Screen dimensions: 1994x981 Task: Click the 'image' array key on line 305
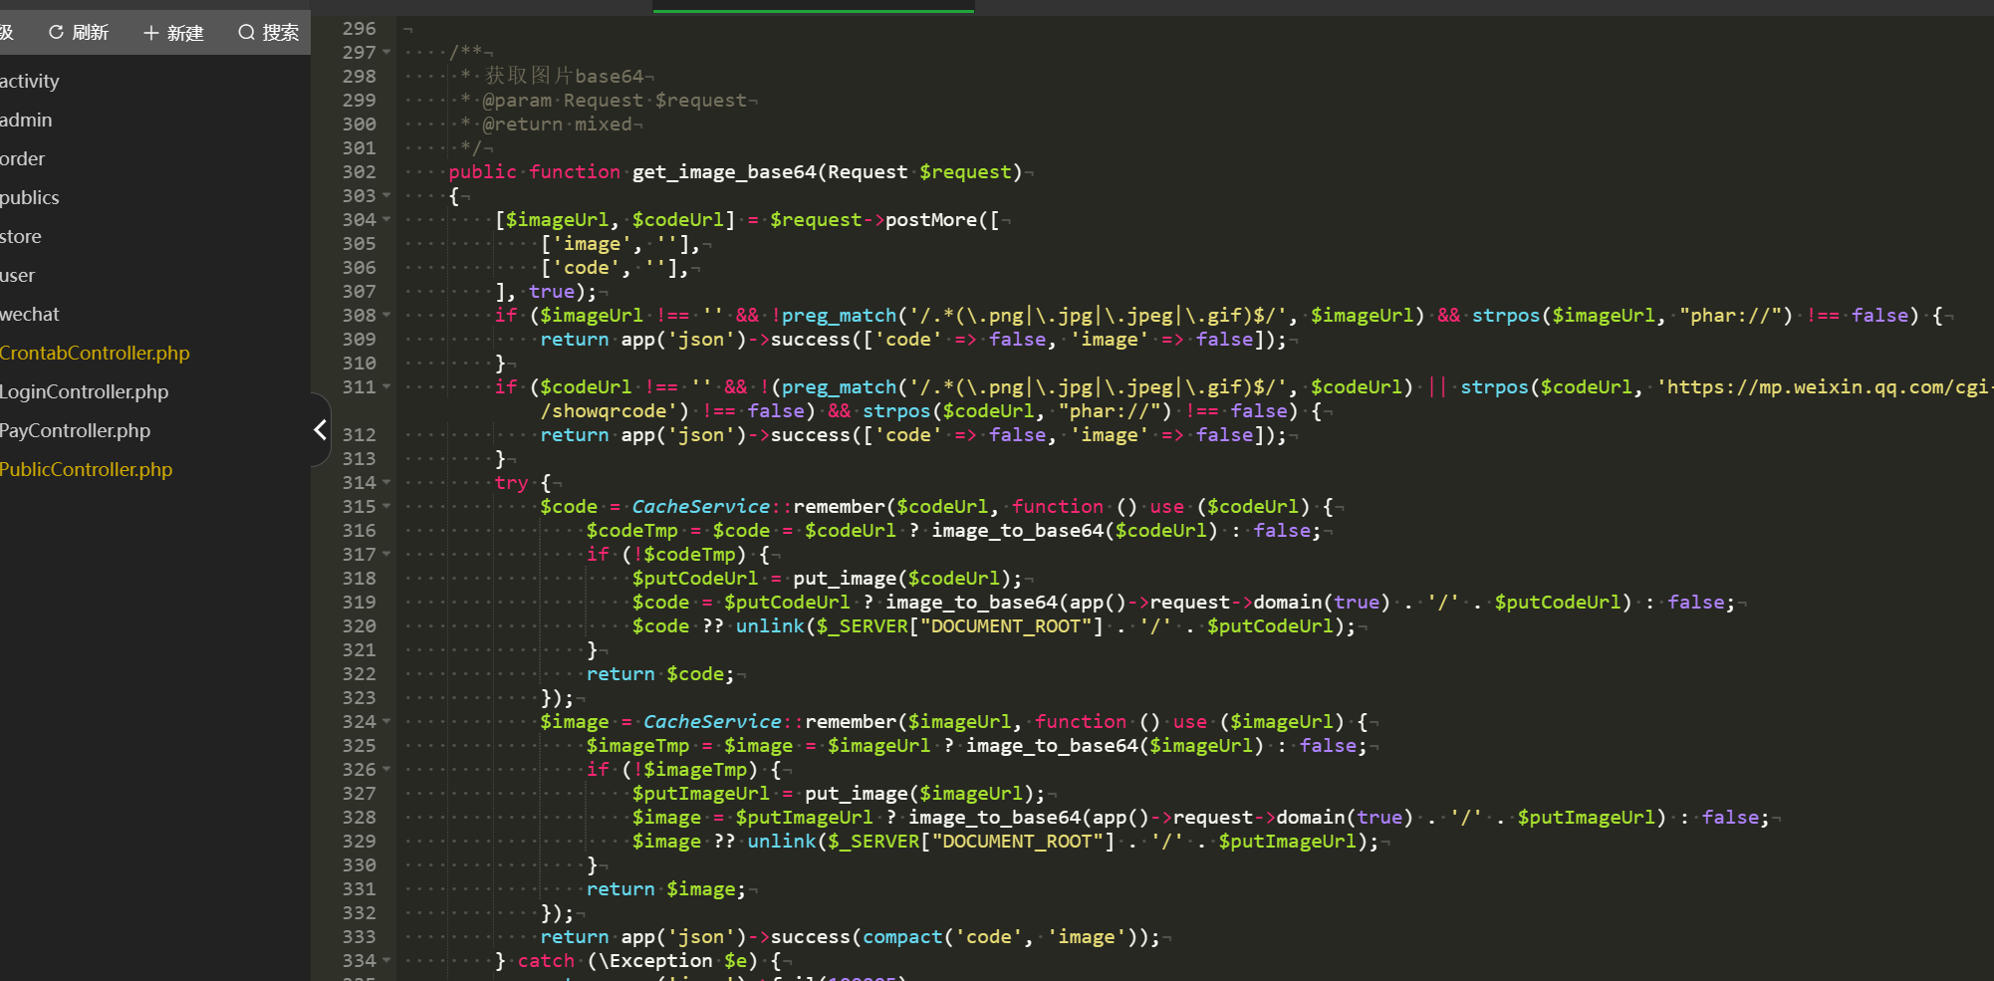click(592, 243)
